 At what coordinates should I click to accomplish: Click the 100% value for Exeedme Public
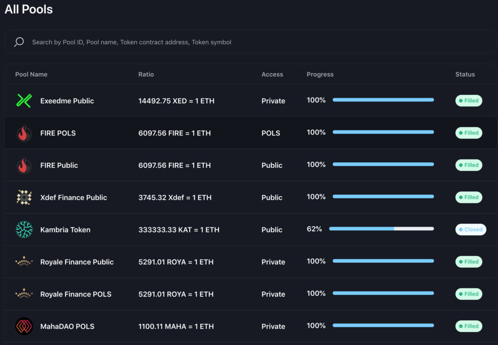click(x=316, y=100)
